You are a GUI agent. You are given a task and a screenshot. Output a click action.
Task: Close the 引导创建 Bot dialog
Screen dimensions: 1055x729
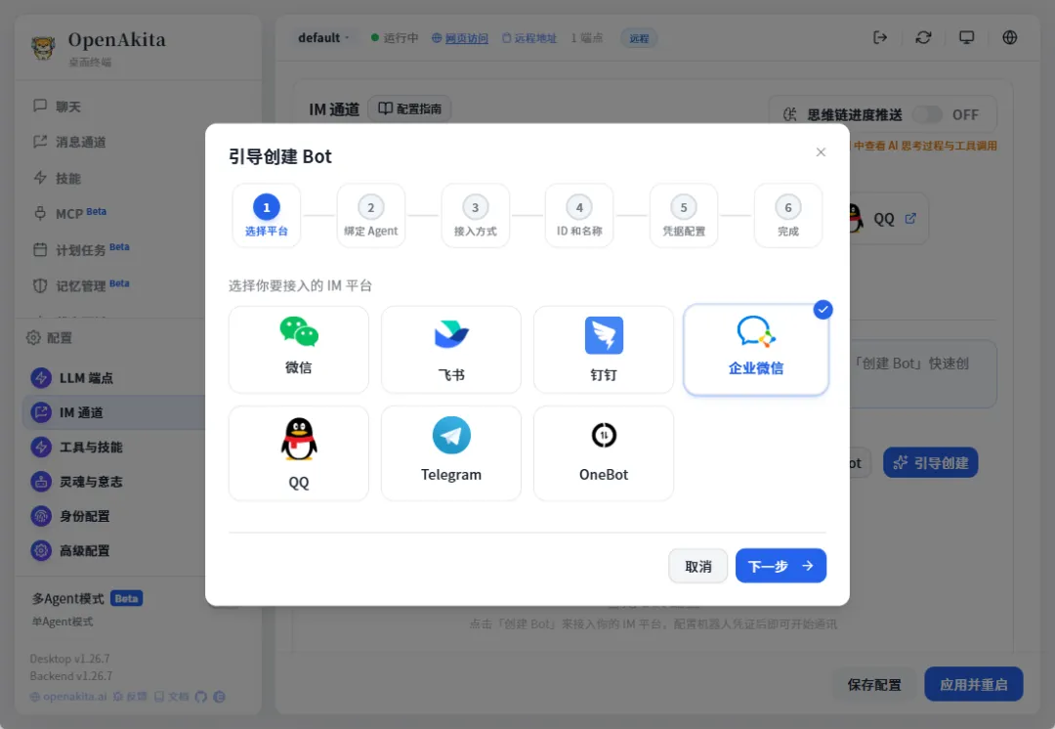click(821, 152)
